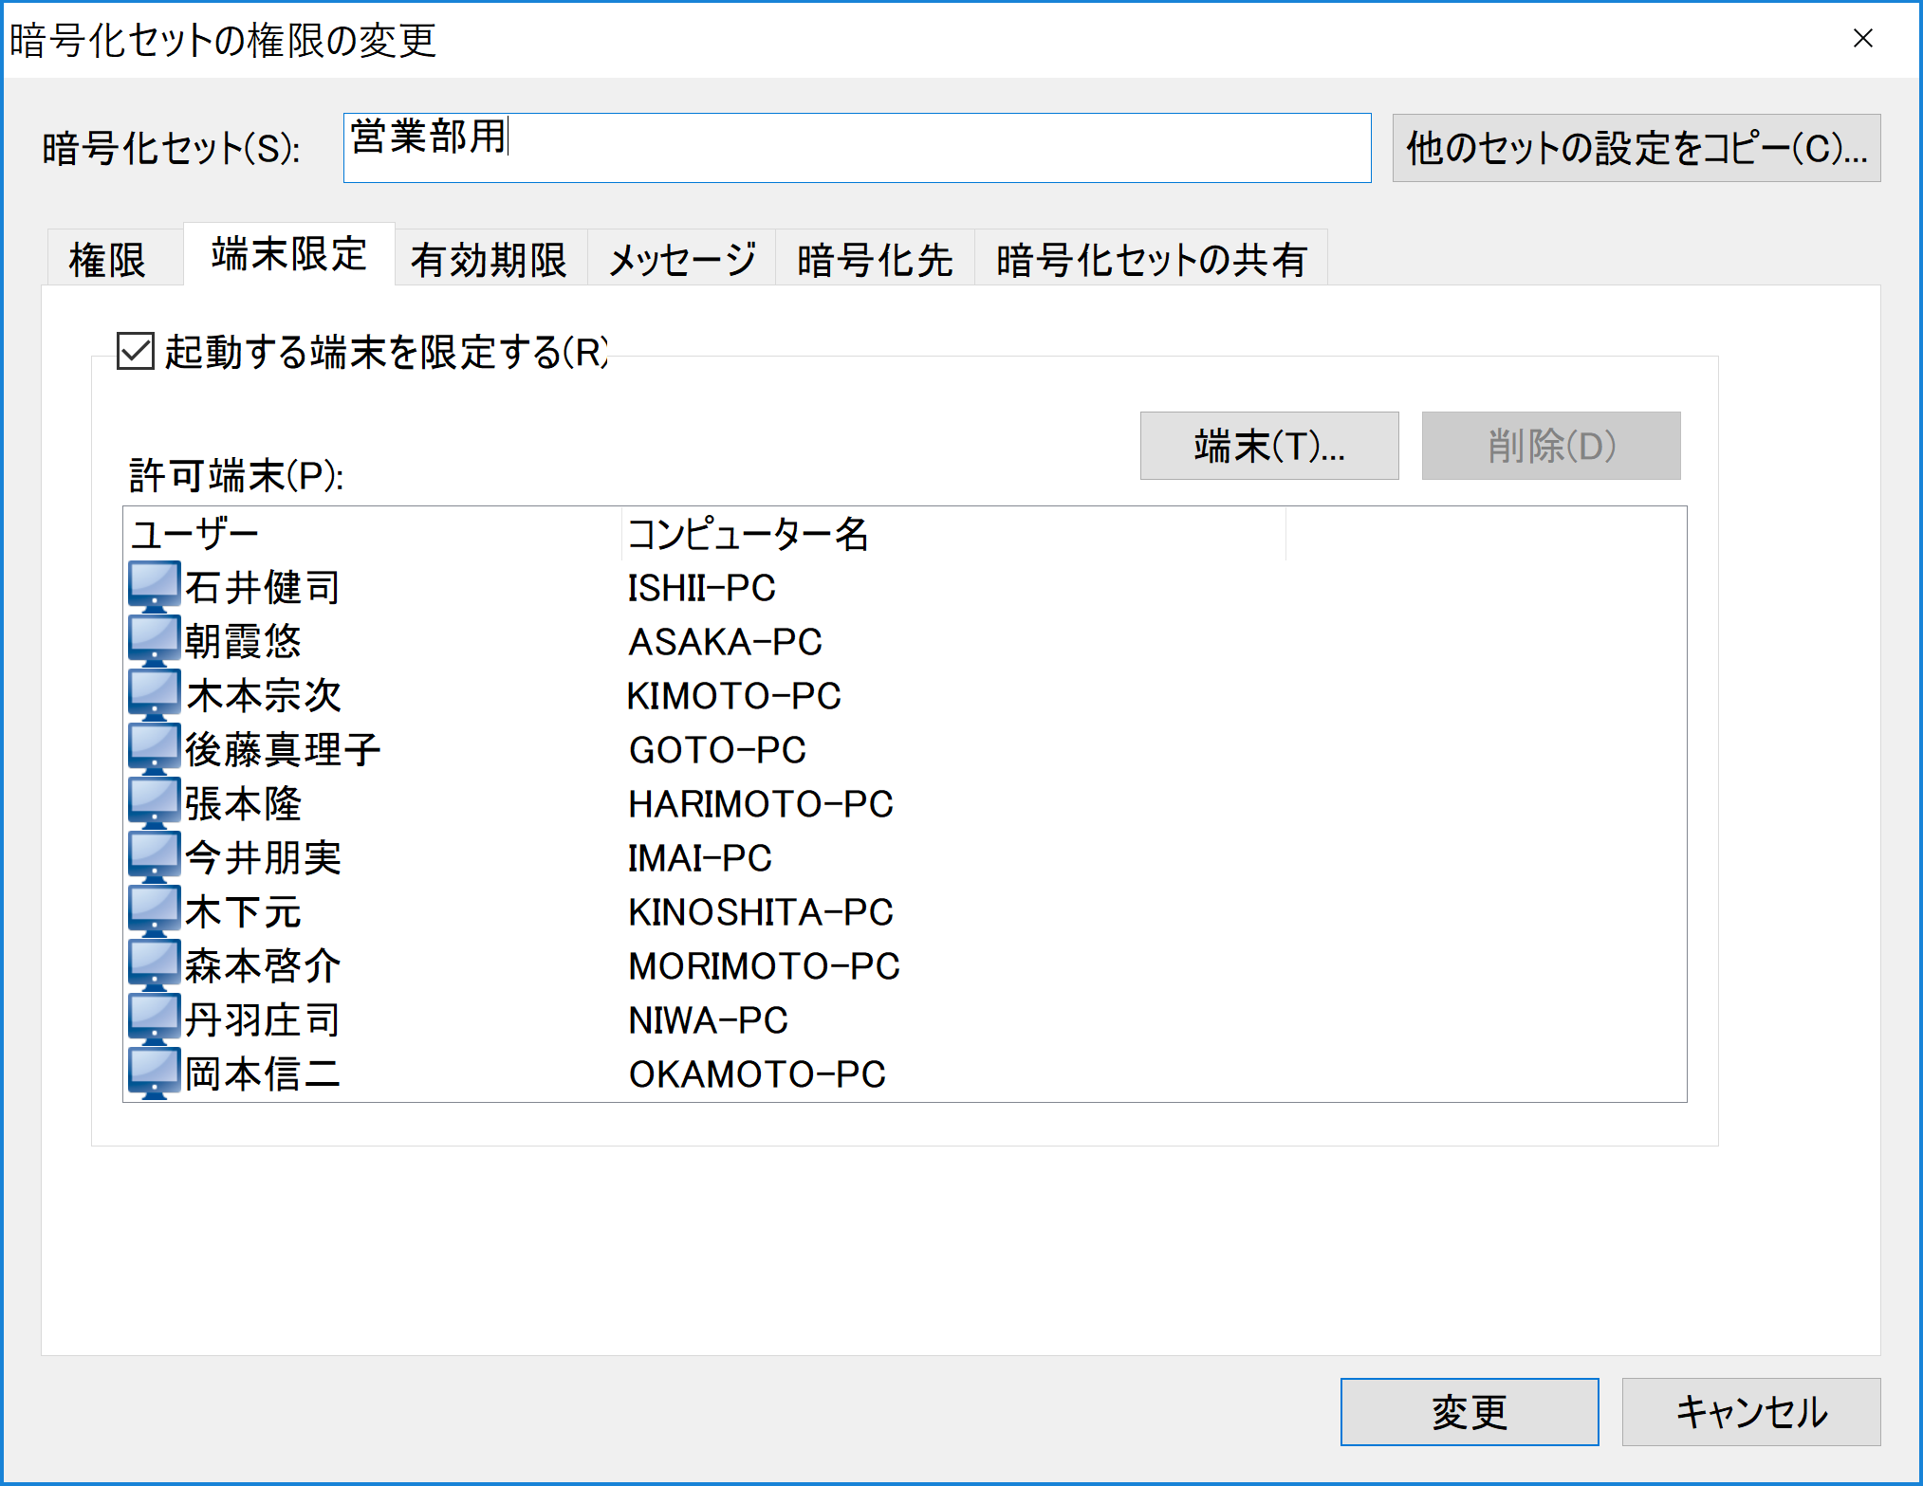Click the computer icon beside 石井健司
Viewport: 1923px width, 1486px height.
[x=154, y=586]
